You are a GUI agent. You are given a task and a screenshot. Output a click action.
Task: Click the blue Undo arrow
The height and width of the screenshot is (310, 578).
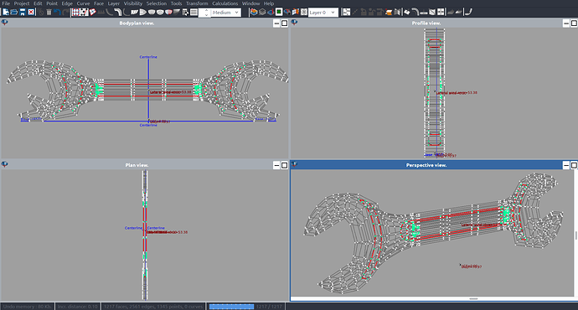point(57,13)
